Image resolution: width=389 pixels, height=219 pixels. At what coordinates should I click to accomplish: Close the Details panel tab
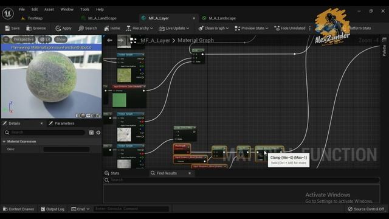(x=41, y=123)
